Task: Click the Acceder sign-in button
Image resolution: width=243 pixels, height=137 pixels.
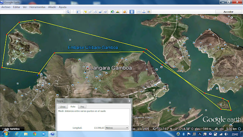Action: pyautogui.click(x=228, y=12)
